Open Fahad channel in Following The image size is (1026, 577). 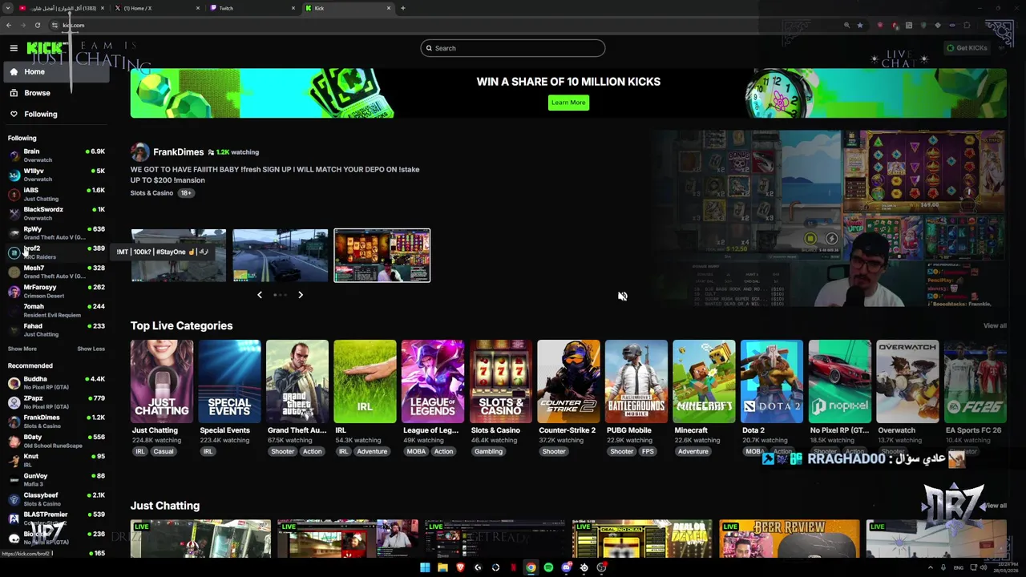(x=55, y=329)
